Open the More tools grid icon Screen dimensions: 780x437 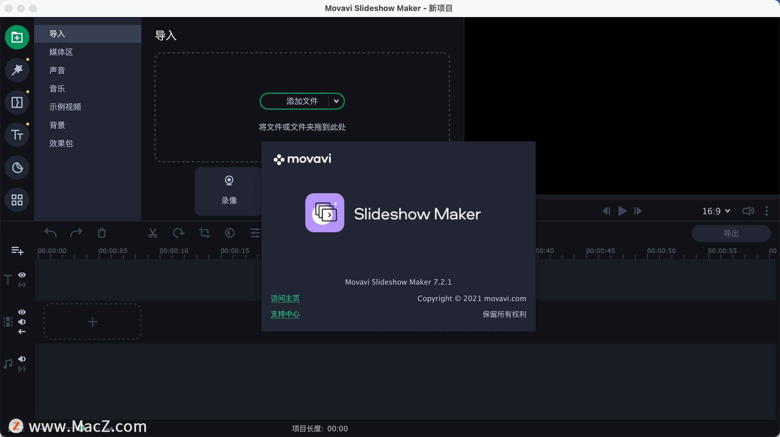point(17,200)
